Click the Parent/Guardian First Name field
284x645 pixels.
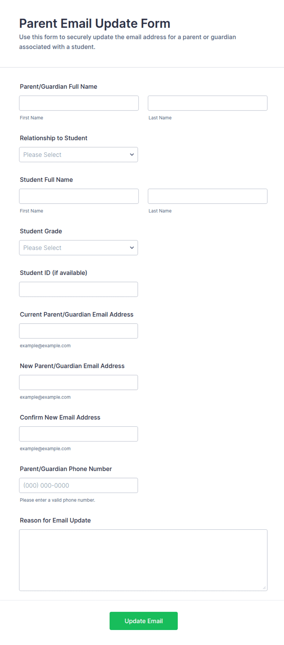tap(79, 103)
